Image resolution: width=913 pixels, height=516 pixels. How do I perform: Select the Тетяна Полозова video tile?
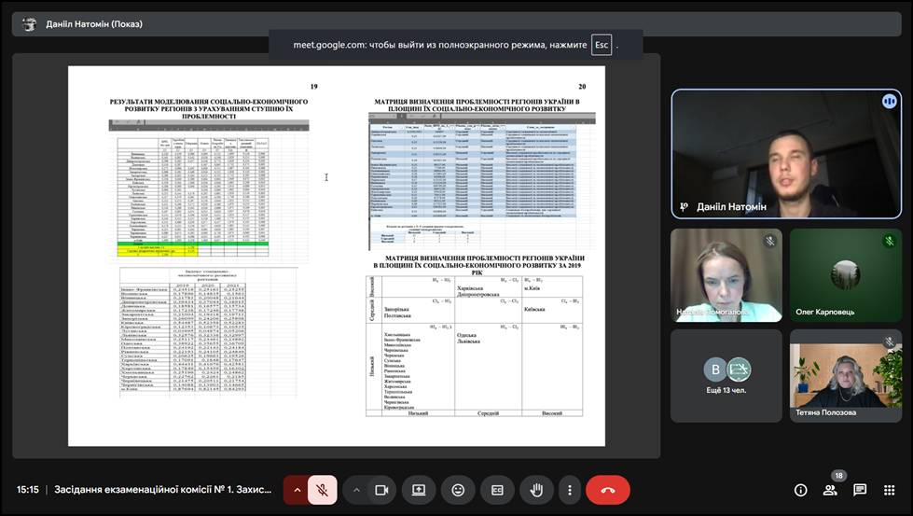(844, 375)
